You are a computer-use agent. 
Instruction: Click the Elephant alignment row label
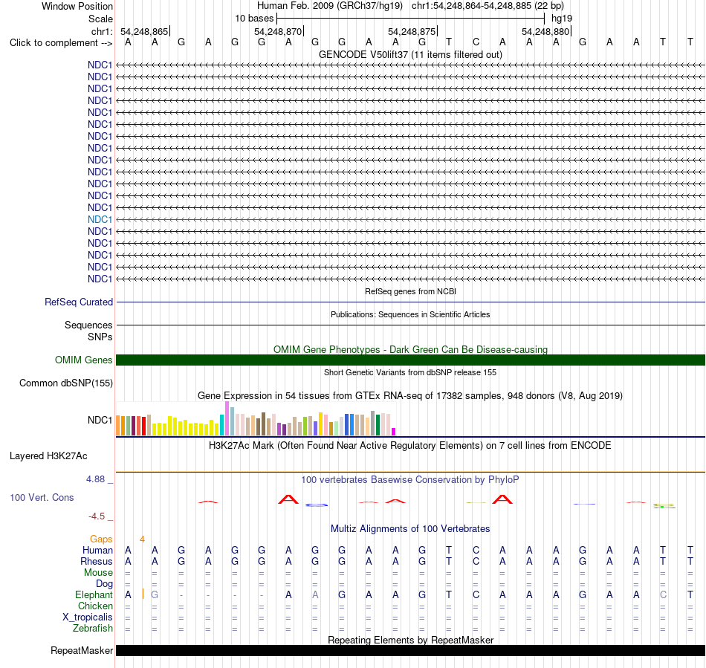(94, 595)
